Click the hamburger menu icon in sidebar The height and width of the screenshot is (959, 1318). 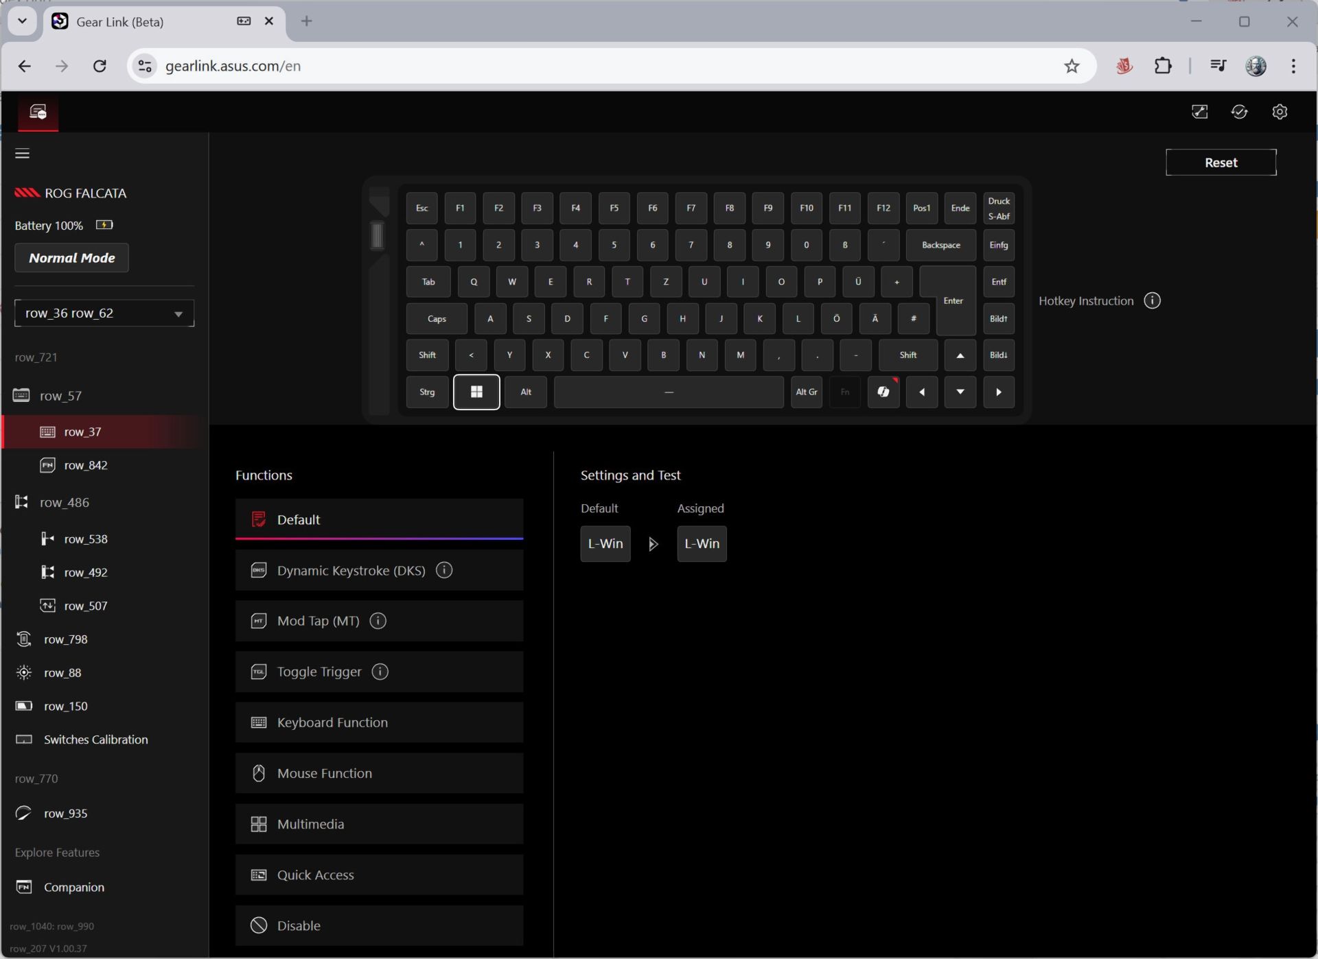click(22, 154)
